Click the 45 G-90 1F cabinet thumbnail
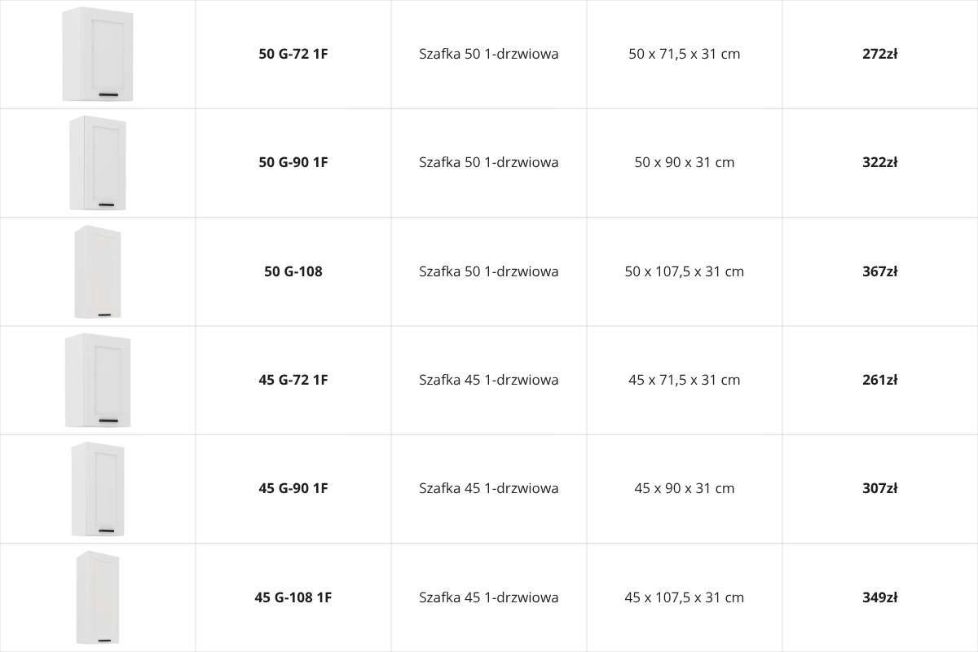Image resolution: width=978 pixels, height=652 pixels. (x=98, y=489)
